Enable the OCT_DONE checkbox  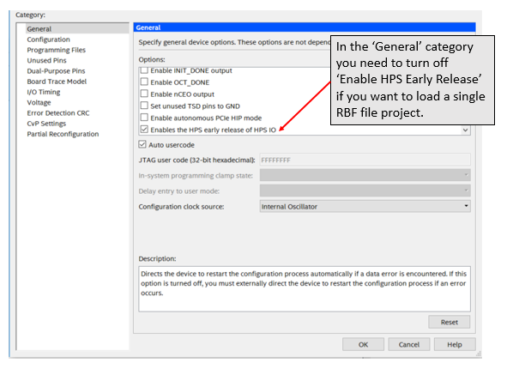(x=144, y=82)
